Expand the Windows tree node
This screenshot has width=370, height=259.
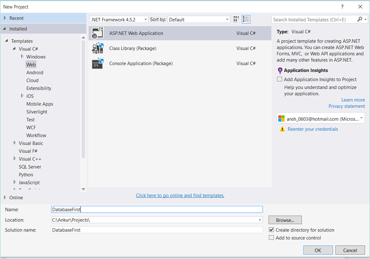click(22, 56)
